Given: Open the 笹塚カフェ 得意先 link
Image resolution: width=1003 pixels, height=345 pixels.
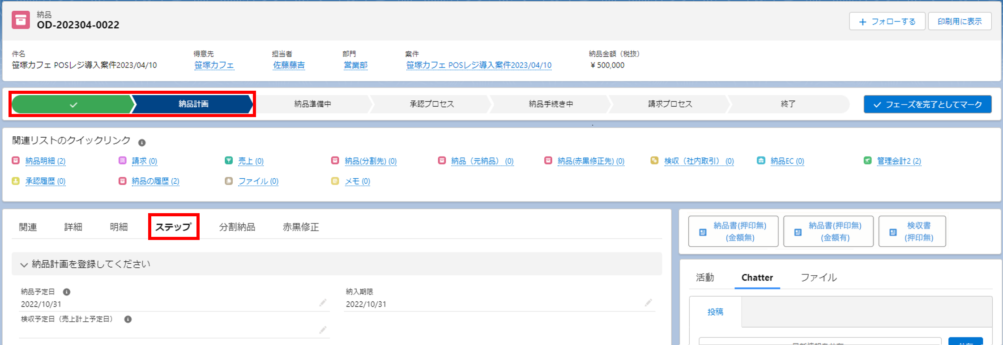Looking at the screenshot, I should (x=214, y=65).
